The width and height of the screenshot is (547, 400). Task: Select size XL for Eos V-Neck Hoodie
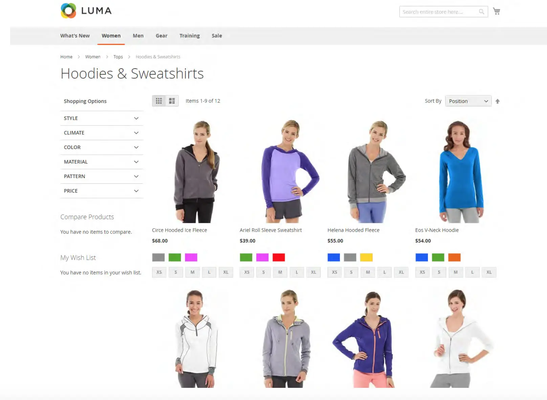tap(489, 272)
